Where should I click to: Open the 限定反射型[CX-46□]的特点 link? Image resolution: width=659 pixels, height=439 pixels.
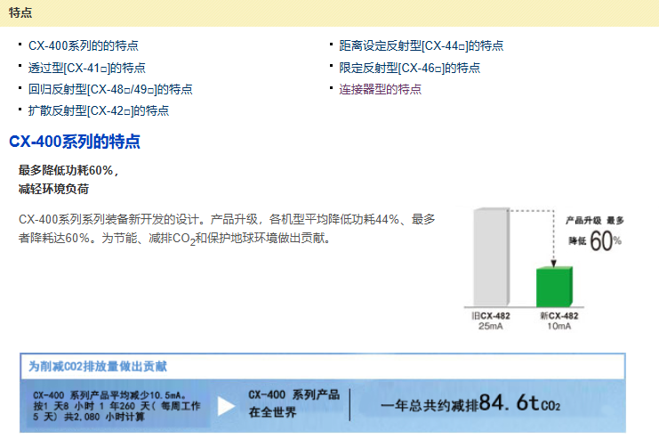[409, 68]
